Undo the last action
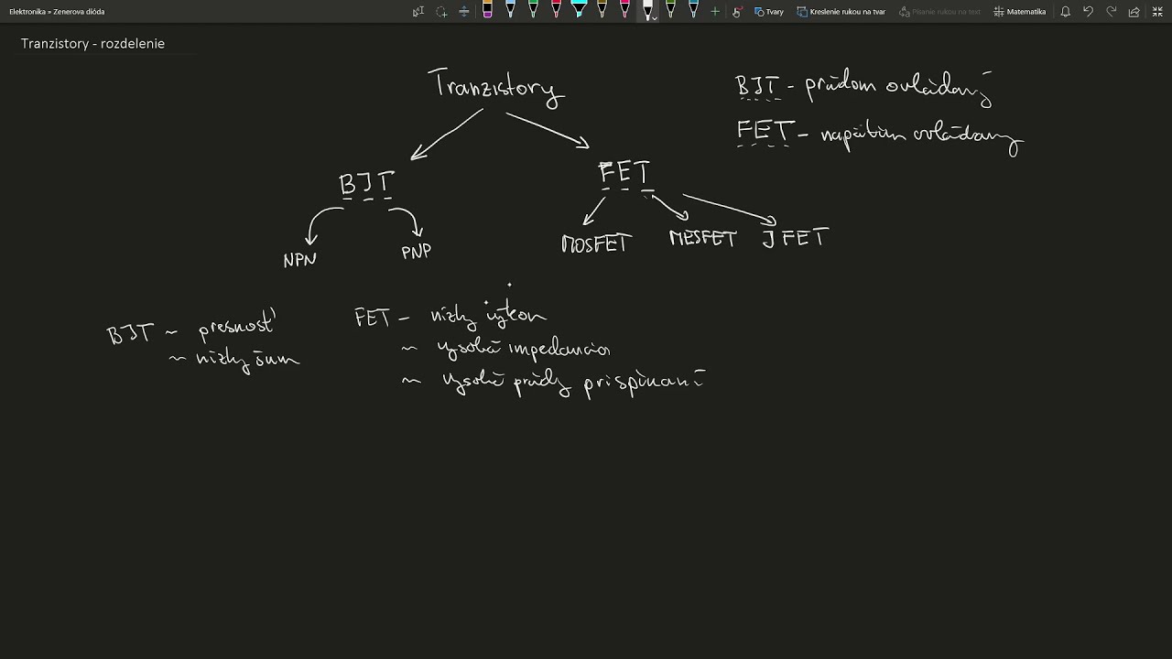 click(1088, 12)
